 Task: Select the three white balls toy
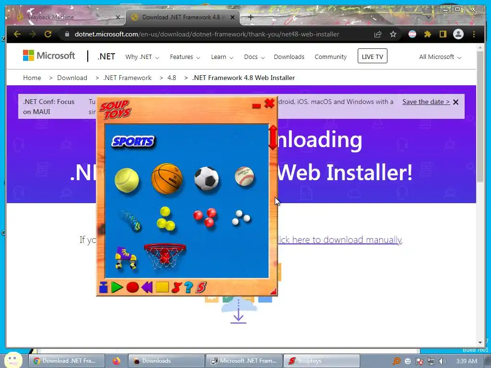(241, 218)
